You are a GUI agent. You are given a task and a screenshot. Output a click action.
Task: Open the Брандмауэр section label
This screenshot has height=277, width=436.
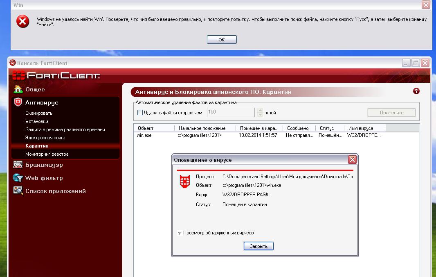click(44, 165)
